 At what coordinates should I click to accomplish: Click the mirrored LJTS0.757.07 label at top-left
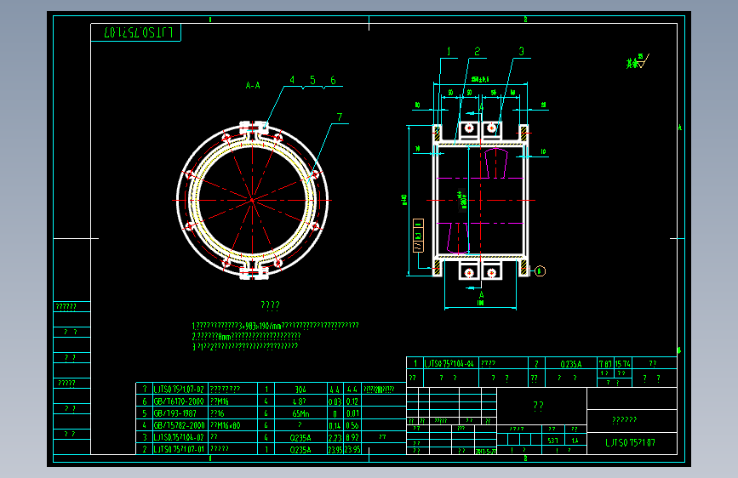[x=139, y=32]
